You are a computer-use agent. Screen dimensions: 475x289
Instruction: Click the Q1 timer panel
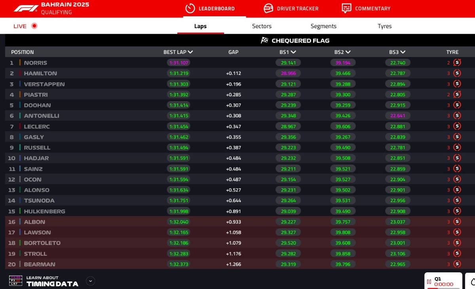[443, 281]
